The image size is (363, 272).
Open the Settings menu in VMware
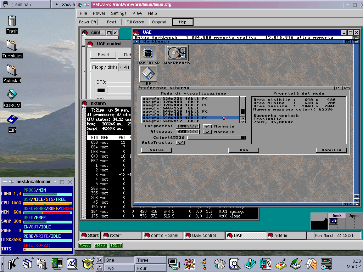pyautogui.click(x=118, y=13)
